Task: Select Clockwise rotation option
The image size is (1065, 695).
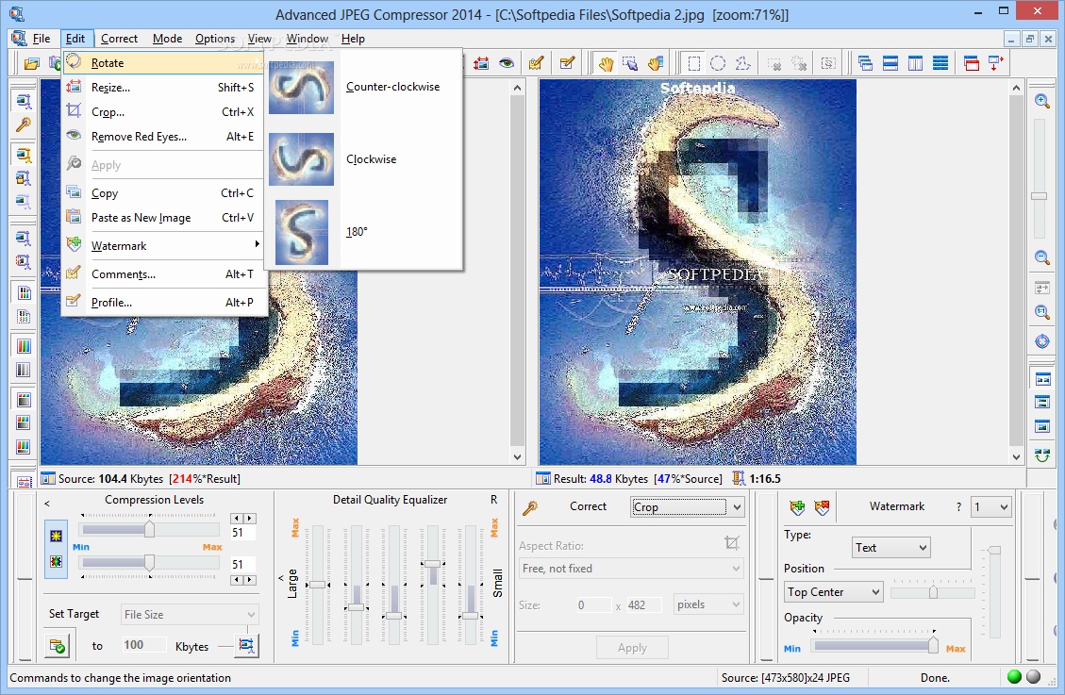Action: pyautogui.click(x=364, y=159)
